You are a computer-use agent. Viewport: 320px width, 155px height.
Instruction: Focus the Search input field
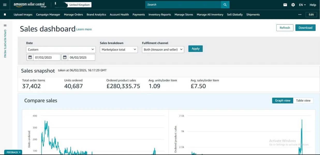click(x=183, y=5)
